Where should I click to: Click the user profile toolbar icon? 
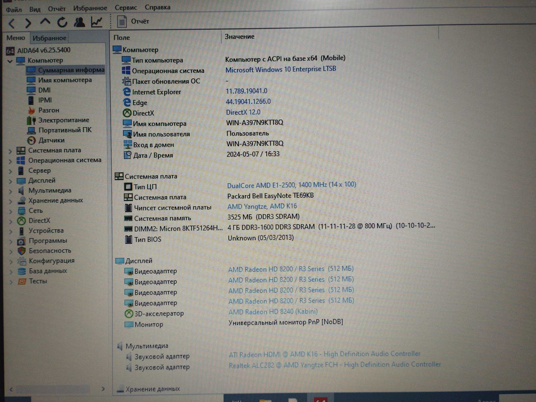click(79, 22)
